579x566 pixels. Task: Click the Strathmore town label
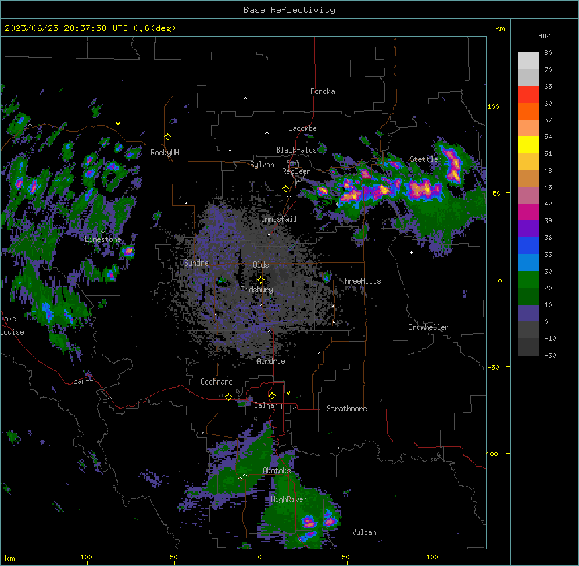click(347, 409)
